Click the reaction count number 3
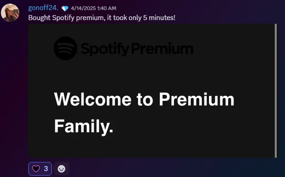This screenshot has height=177, width=285. (46, 169)
